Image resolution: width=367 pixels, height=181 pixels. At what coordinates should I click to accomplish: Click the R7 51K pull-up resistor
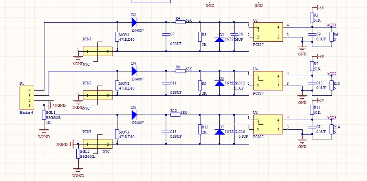click(x=312, y=66)
